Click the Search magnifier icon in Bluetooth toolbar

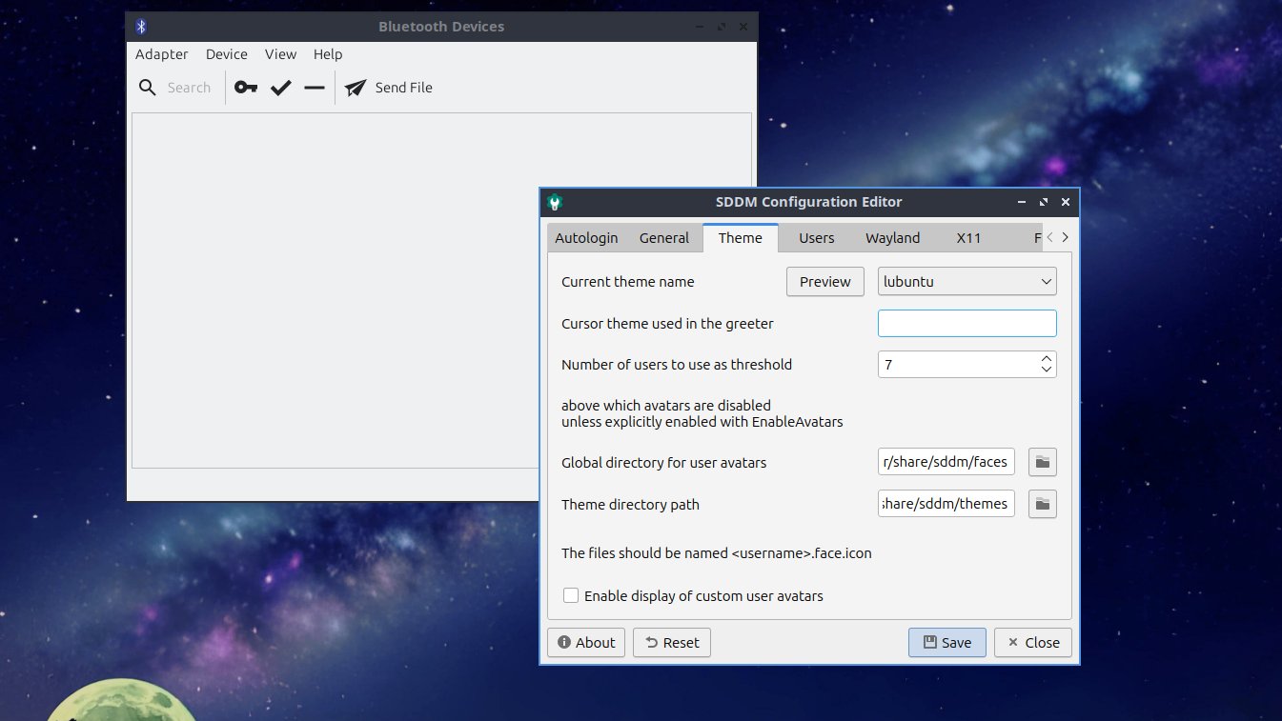coord(148,88)
